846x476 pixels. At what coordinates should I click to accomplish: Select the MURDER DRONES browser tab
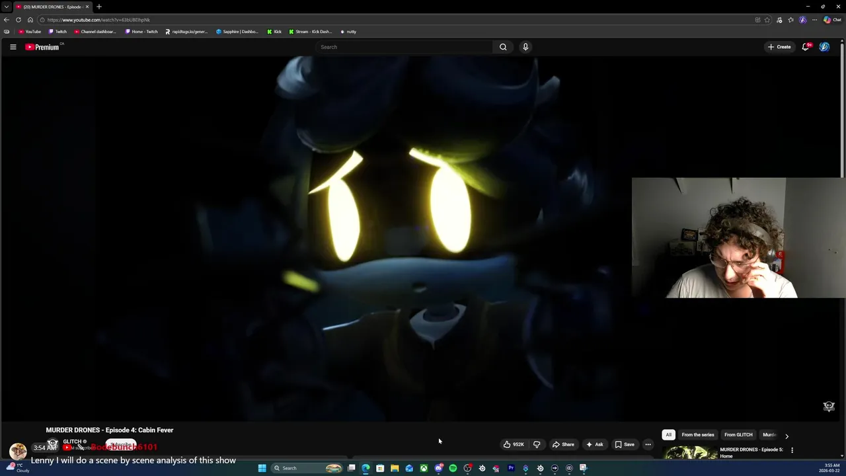[x=52, y=7]
